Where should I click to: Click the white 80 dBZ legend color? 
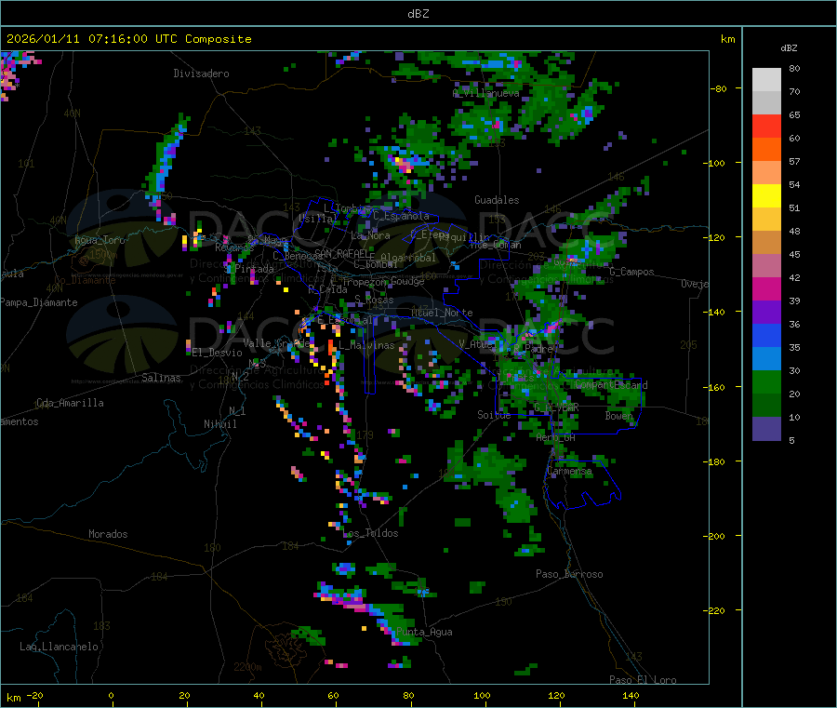tap(766, 80)
